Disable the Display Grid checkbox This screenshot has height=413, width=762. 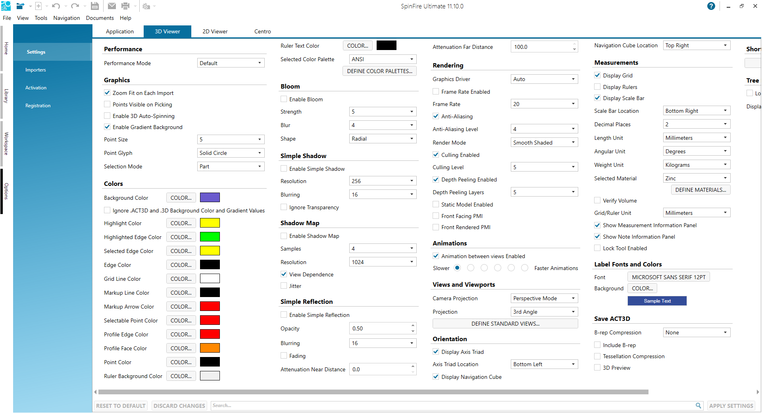click(x=597, y=75)
